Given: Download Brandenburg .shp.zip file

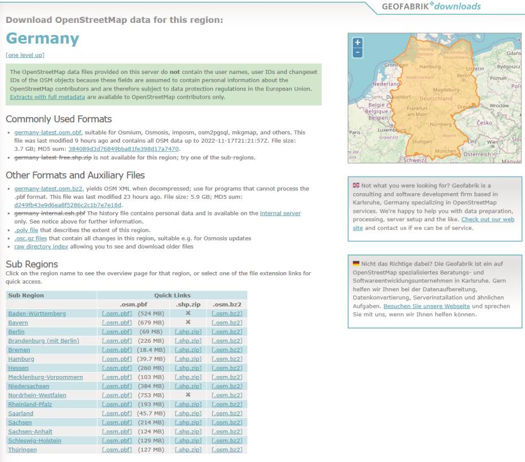Looking at the screenshot, I should click(x=188, y=341).
